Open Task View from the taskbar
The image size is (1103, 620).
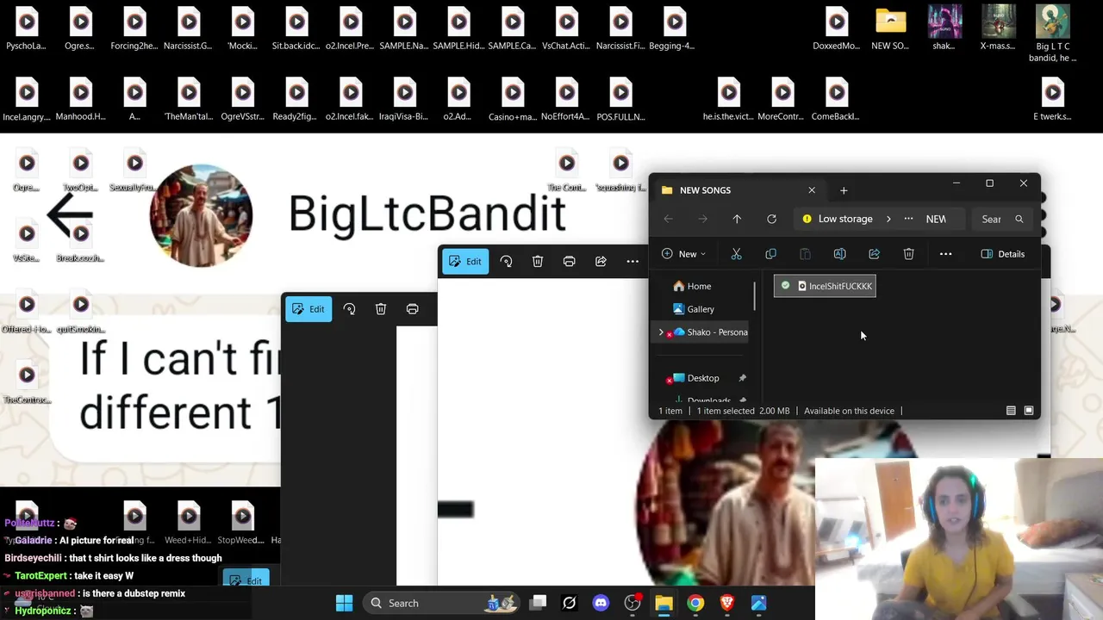[x=538, y=604]
